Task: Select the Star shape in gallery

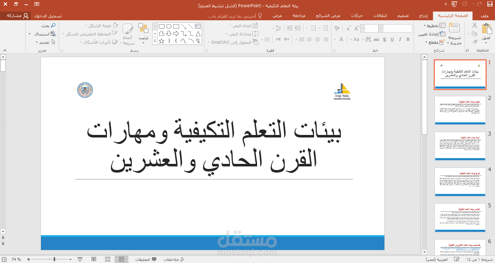Action: [x=161, y=41]
